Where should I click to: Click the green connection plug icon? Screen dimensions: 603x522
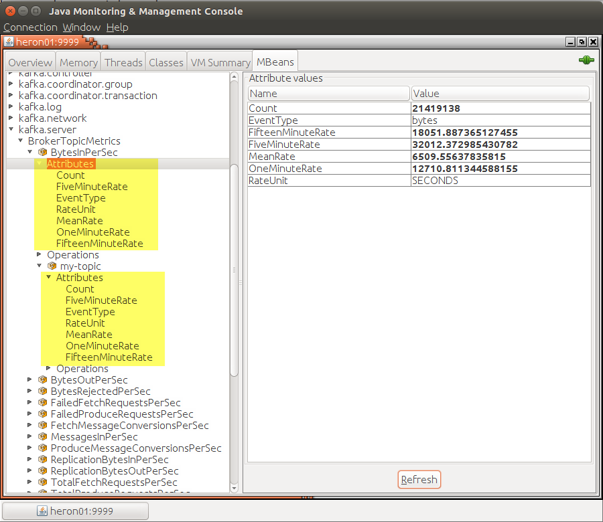(586, 60)
